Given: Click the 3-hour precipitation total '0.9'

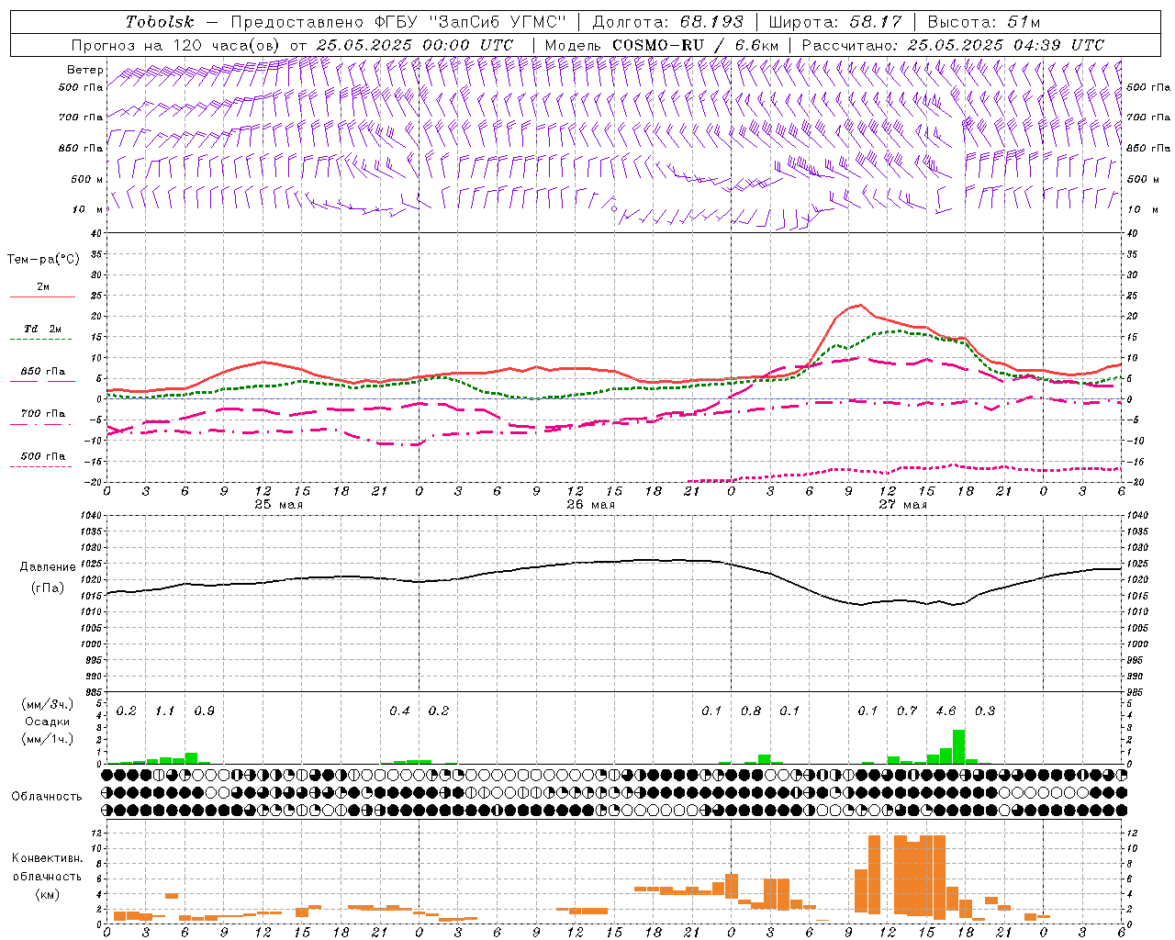Looking at the screenshot, I should 205,711.
